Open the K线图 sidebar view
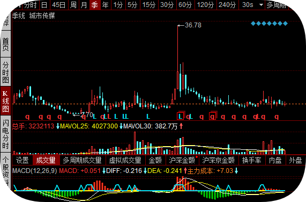306x202 pixels. [x=5, y=102]
